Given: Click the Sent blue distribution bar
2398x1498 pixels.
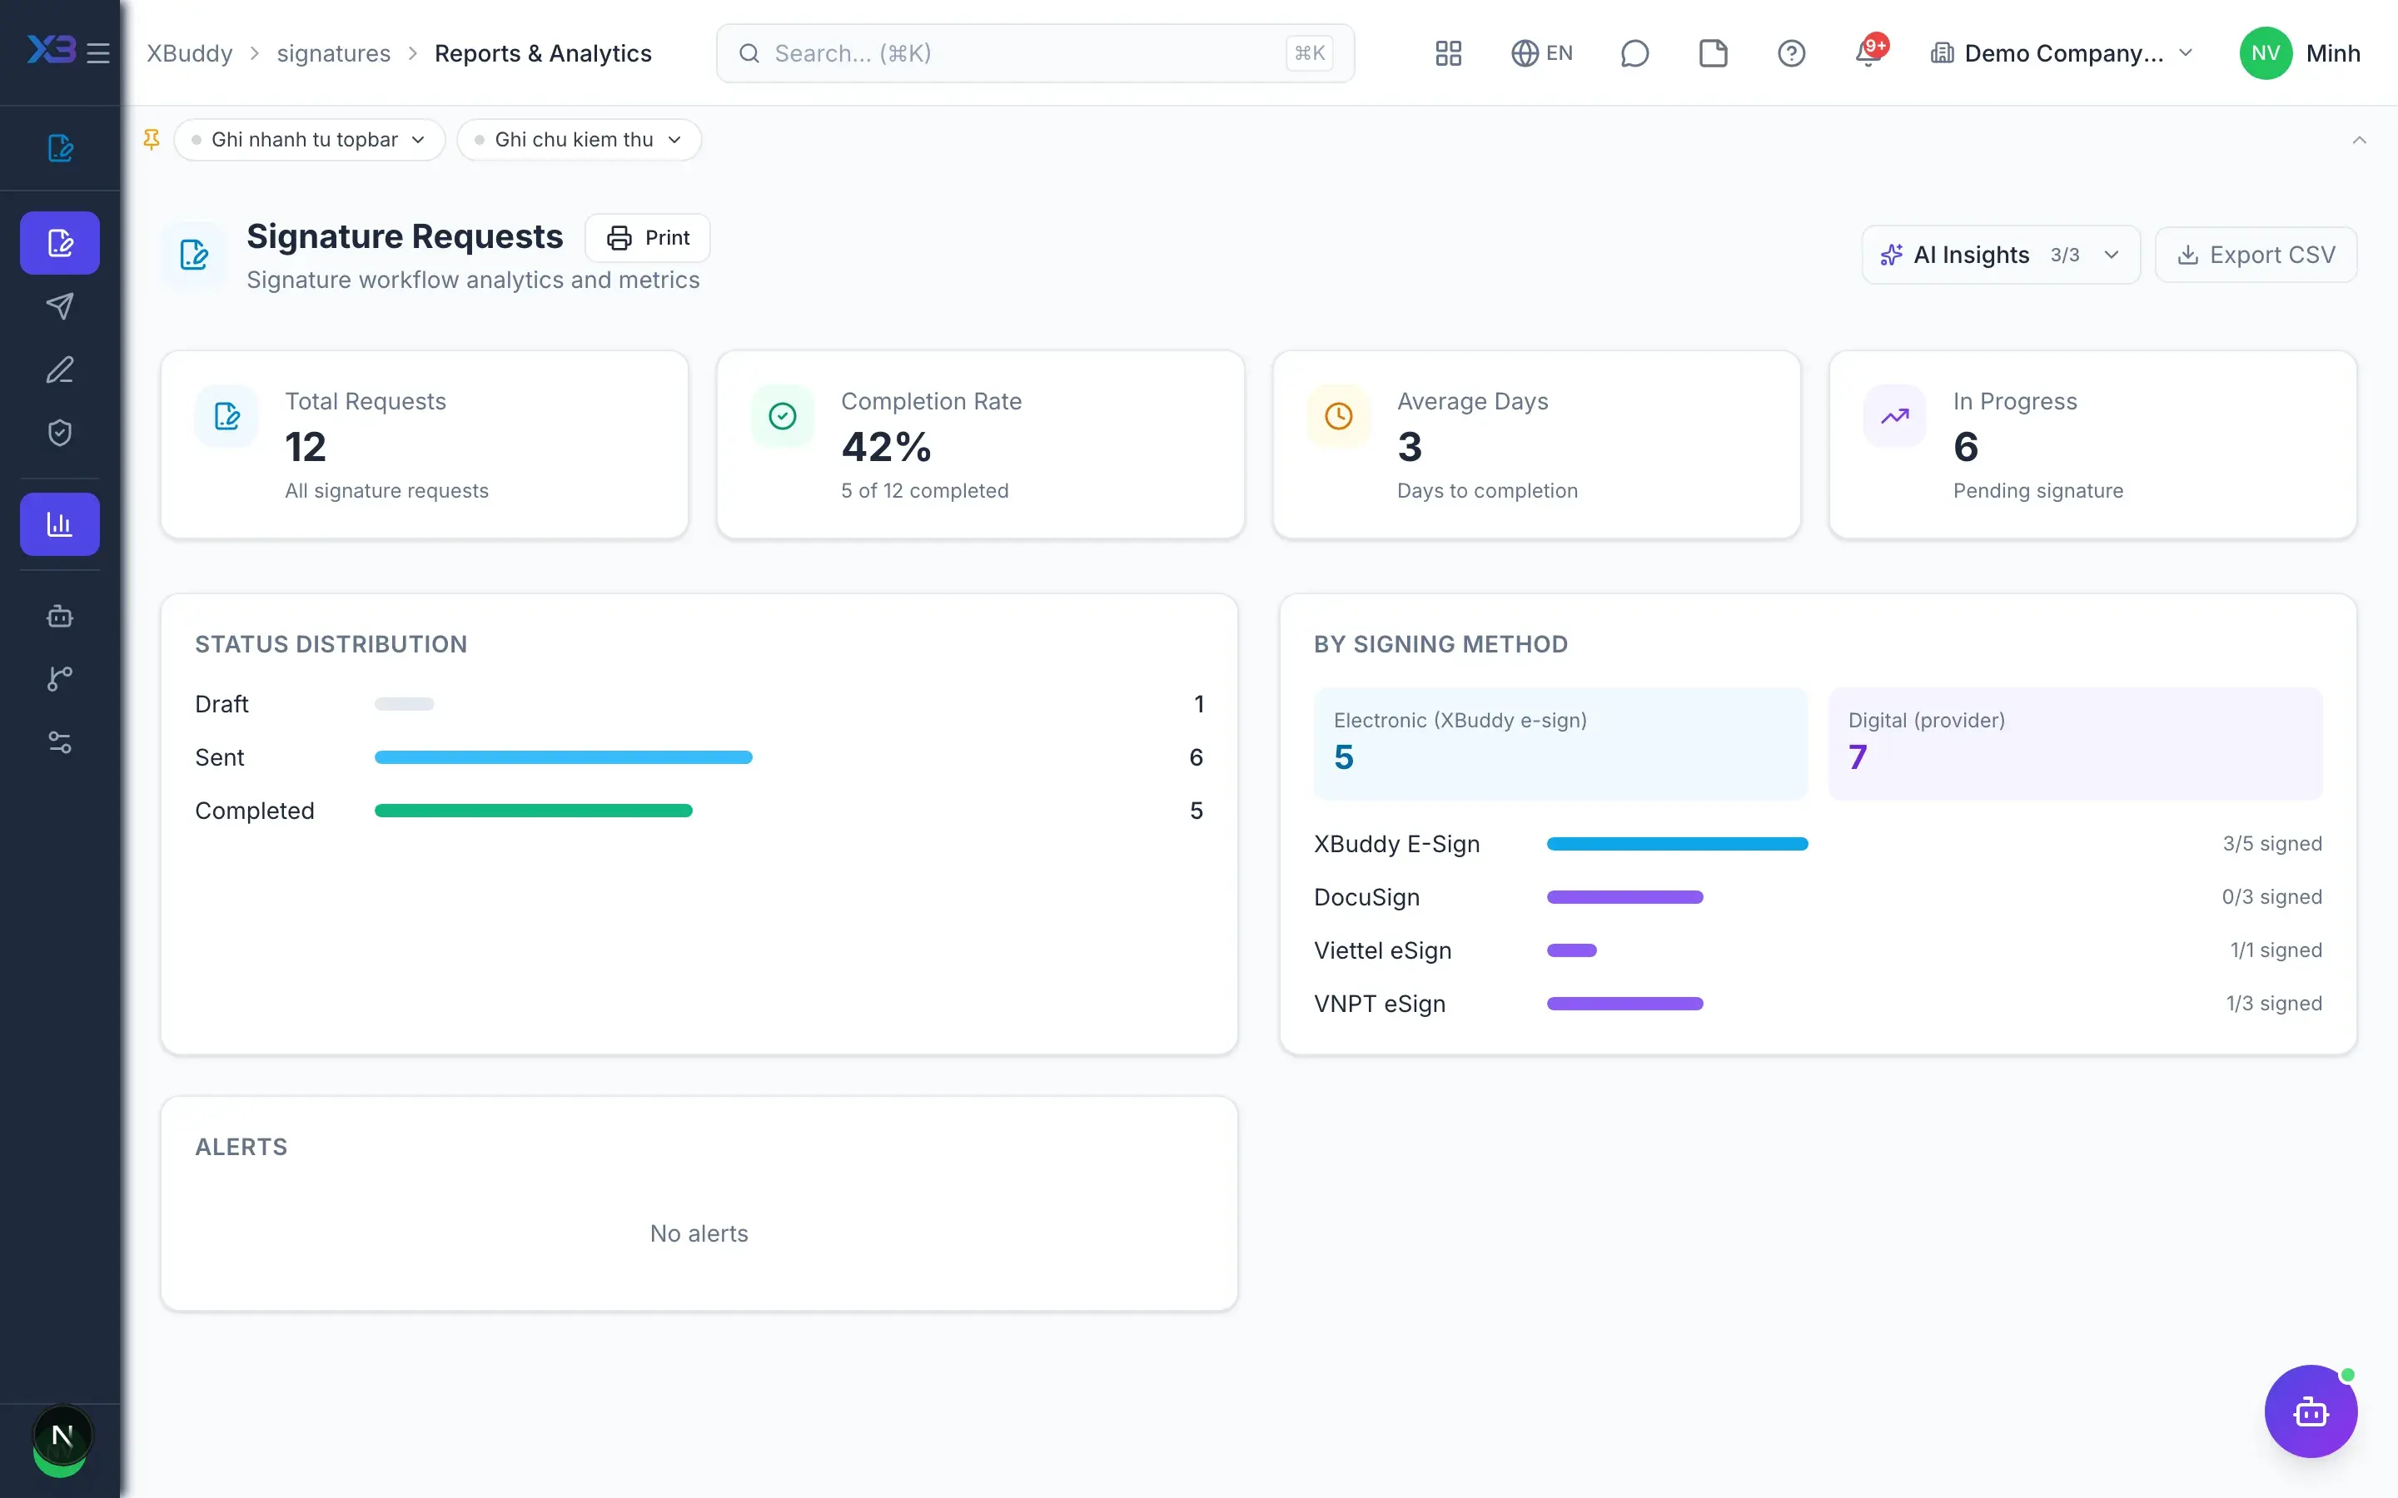Looking at the screenshot, I should tap(563, 757).
